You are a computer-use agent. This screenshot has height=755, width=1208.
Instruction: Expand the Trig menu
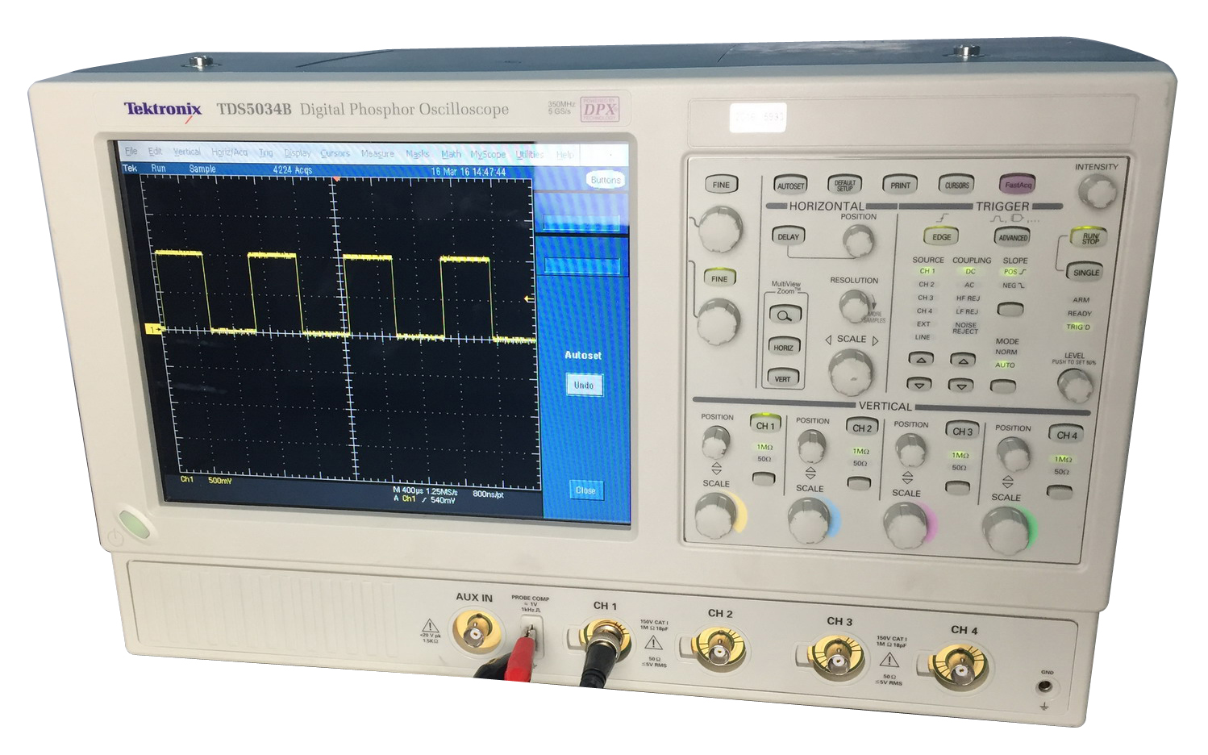[265, 152]
